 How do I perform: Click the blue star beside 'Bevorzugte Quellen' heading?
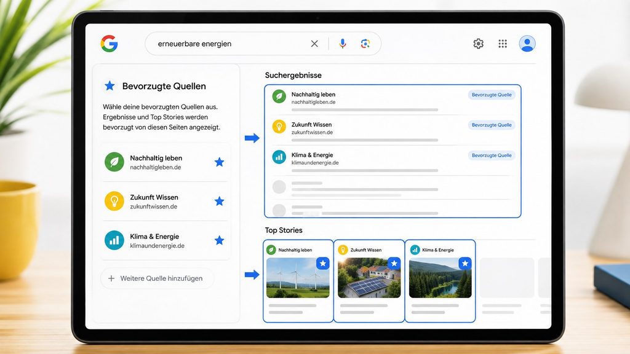110,85
